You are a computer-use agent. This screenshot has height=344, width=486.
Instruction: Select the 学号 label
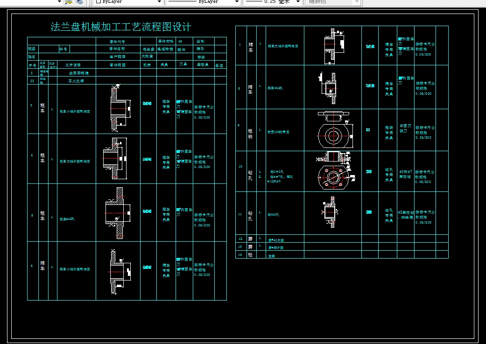[x=63, y=49]
